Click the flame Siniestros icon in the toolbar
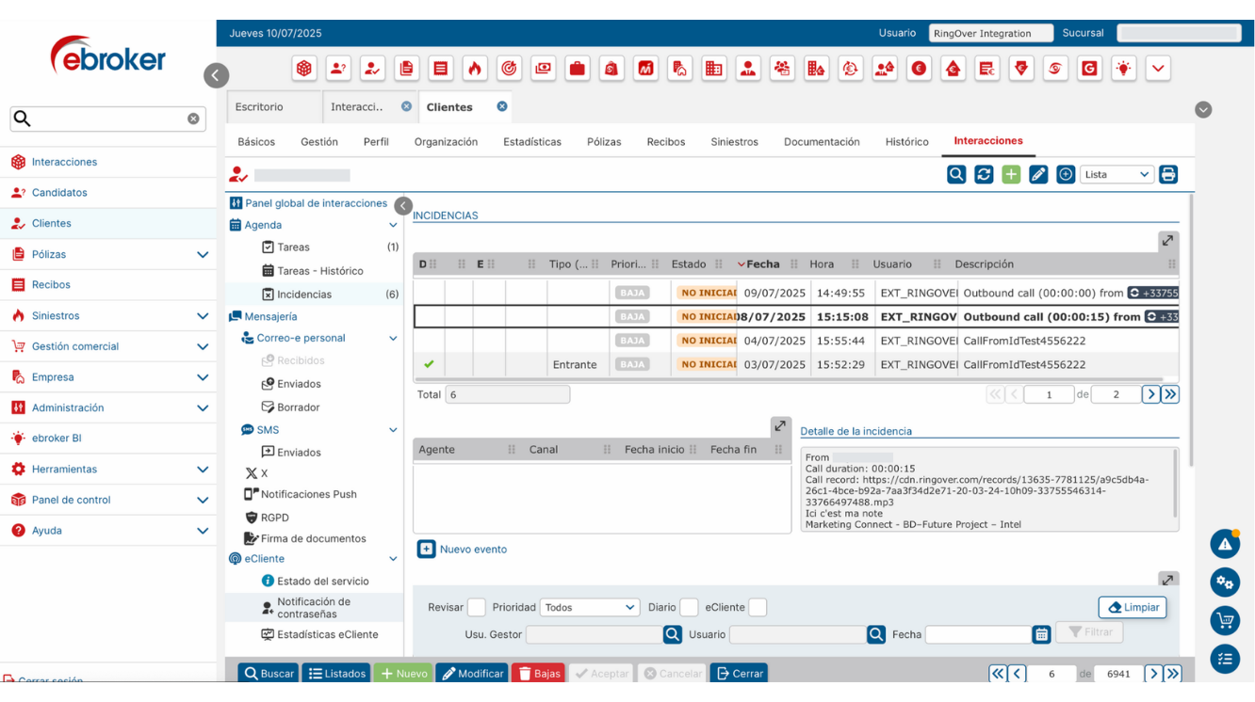Image resolution: width=1255 pixels, height=702 pixels. click(x=475, y=68)
